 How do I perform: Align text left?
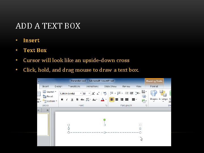coord(112,99)
